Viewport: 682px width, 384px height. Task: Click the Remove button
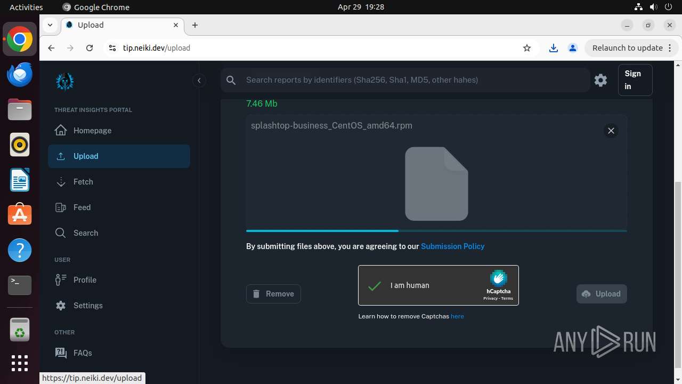(273, 294)
